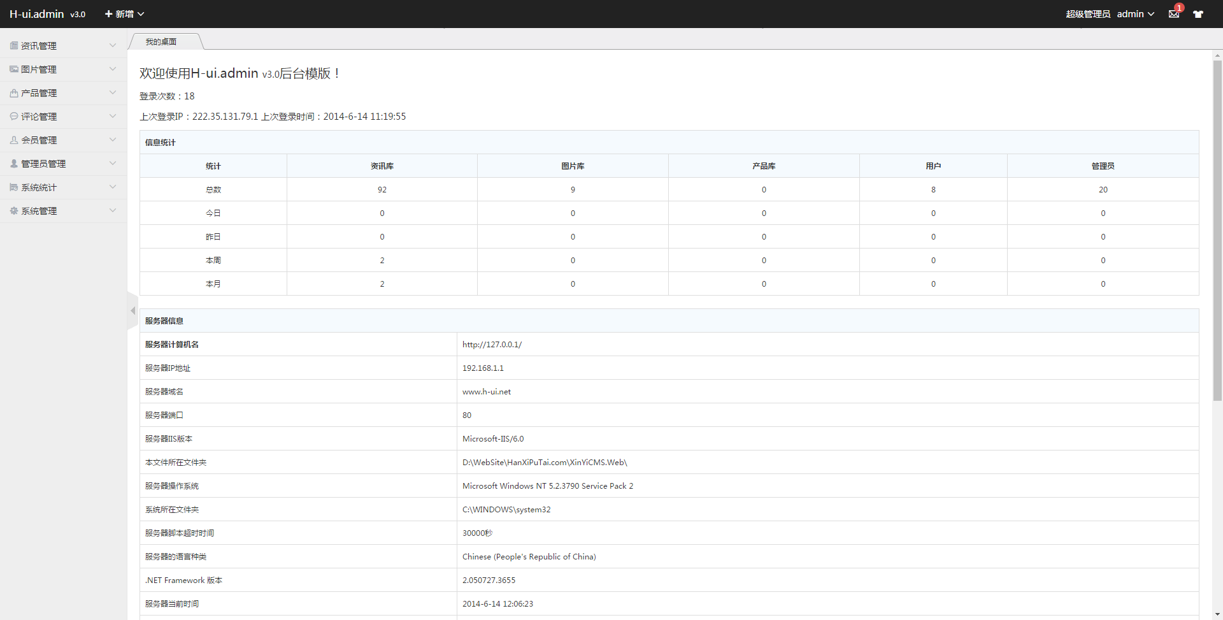
Task: Click the red notification badge 1
Action: [x=1179, y=8]
